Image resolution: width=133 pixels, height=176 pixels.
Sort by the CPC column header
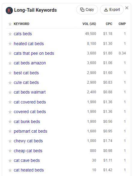click(109, 24)
